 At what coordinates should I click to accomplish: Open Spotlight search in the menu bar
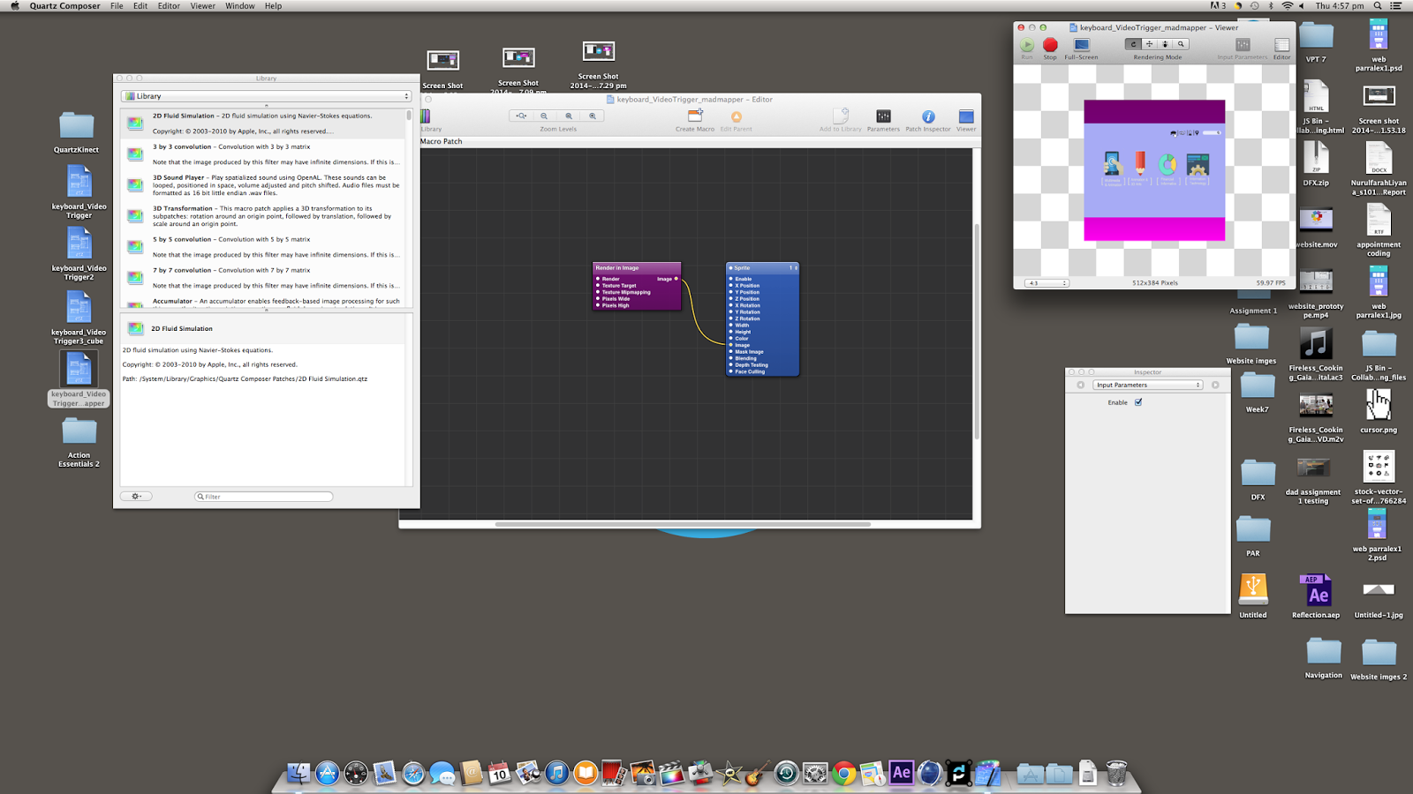point(1377,5)
